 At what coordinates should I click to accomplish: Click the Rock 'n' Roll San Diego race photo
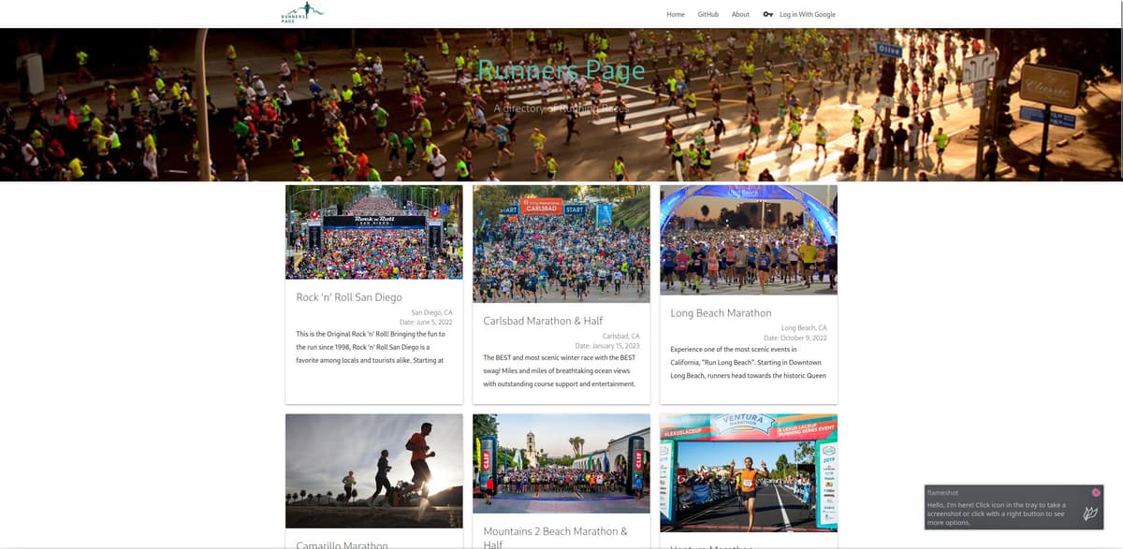pyautogui.click(x=374, y=231)
